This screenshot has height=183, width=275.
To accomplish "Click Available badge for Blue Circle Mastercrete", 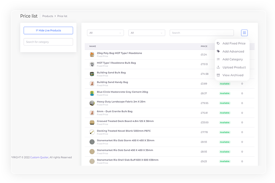I will 225,93.
